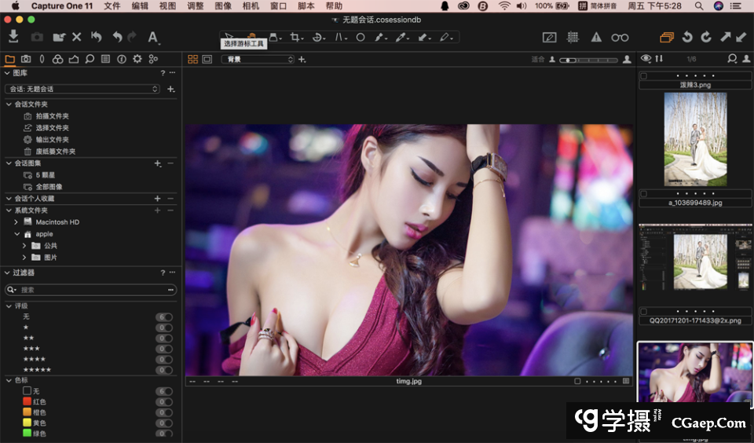Viewport: 754px width, 443px height.
Task: Collapse the 会话文件夹 section
Action: (x=9, y=104)
